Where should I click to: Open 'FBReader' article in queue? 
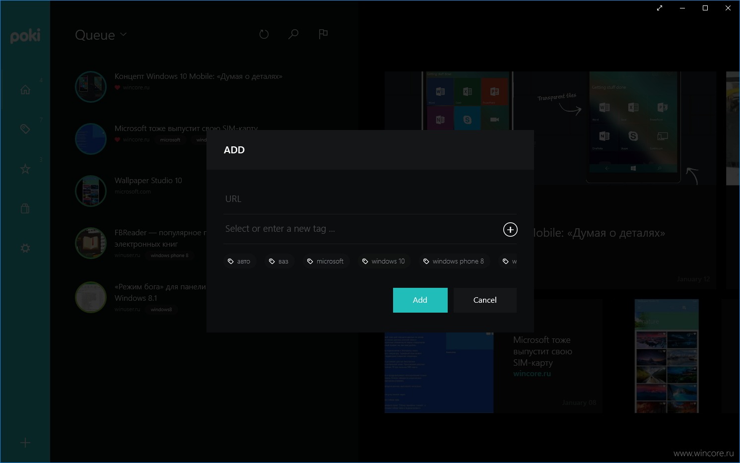click(160, 238)
